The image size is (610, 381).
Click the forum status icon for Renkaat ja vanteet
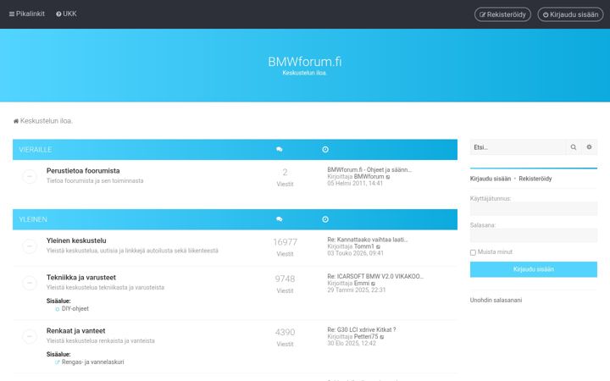[30, 336]
